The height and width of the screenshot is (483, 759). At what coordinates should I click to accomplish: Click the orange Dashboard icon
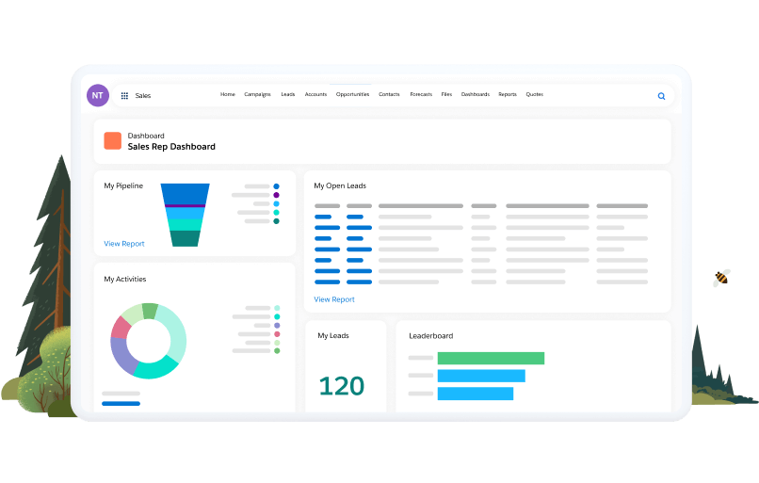point(112,141)
